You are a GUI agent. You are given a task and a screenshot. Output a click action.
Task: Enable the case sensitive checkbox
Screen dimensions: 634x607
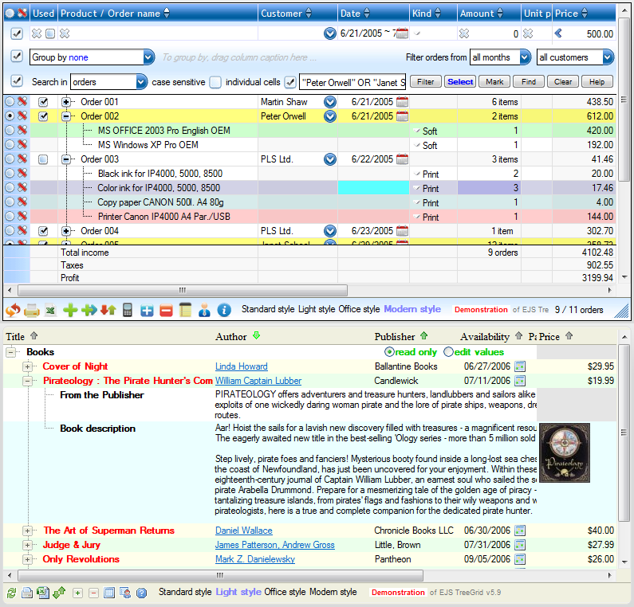click(215, 82)
